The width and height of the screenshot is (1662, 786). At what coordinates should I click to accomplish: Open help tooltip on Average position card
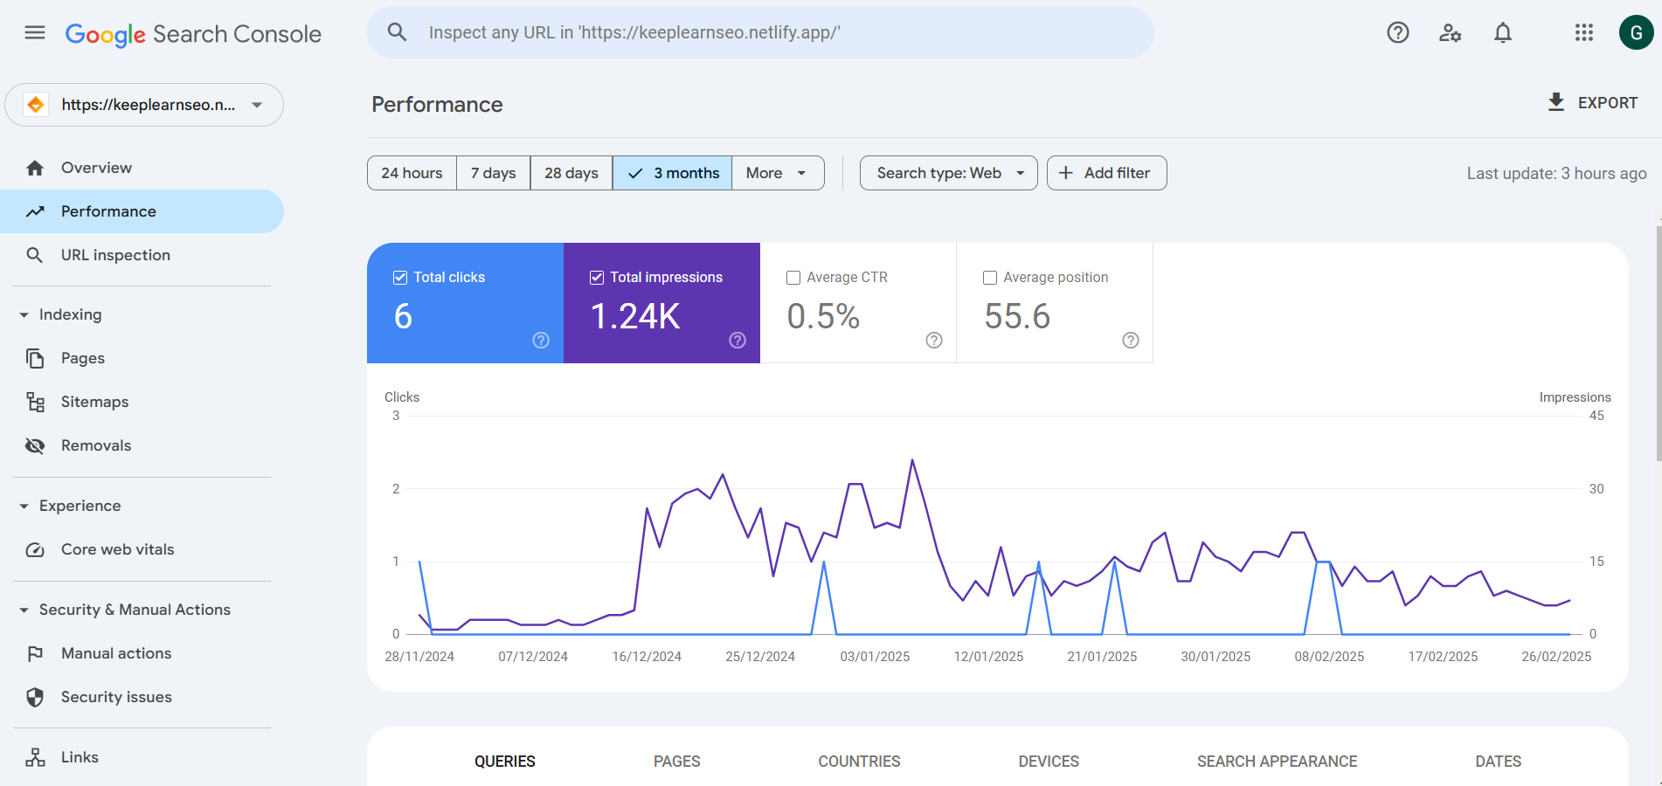pos(1131,340)
